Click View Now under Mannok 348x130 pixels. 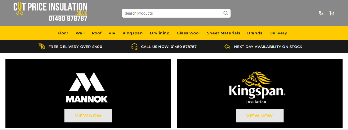tap(88, 116)
